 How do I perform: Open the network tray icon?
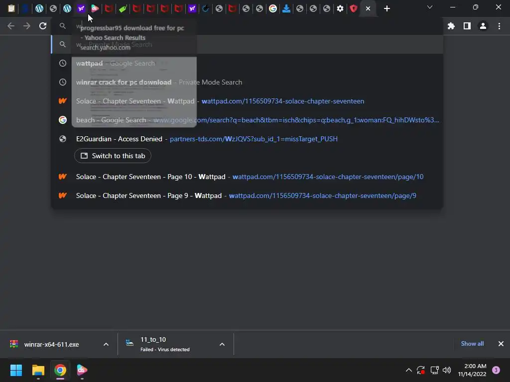(x=434, y=370)
